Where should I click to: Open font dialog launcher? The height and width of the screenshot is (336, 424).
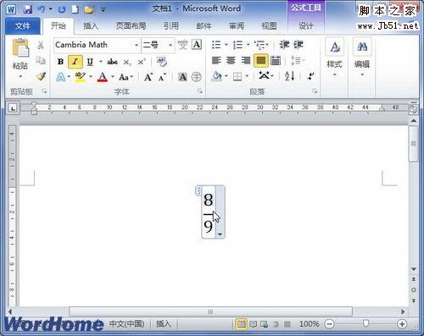point(200,91)
